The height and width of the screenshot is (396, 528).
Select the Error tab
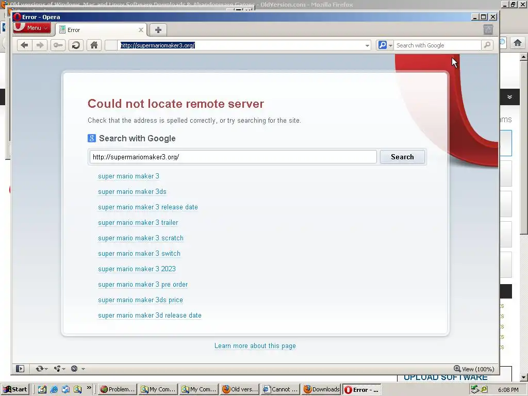(x=101, y=30)
